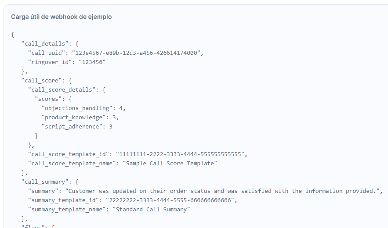This screenshot has height=228, width=388.
Task: Click the "script_adherence" score line
Action: pos(77,126)
